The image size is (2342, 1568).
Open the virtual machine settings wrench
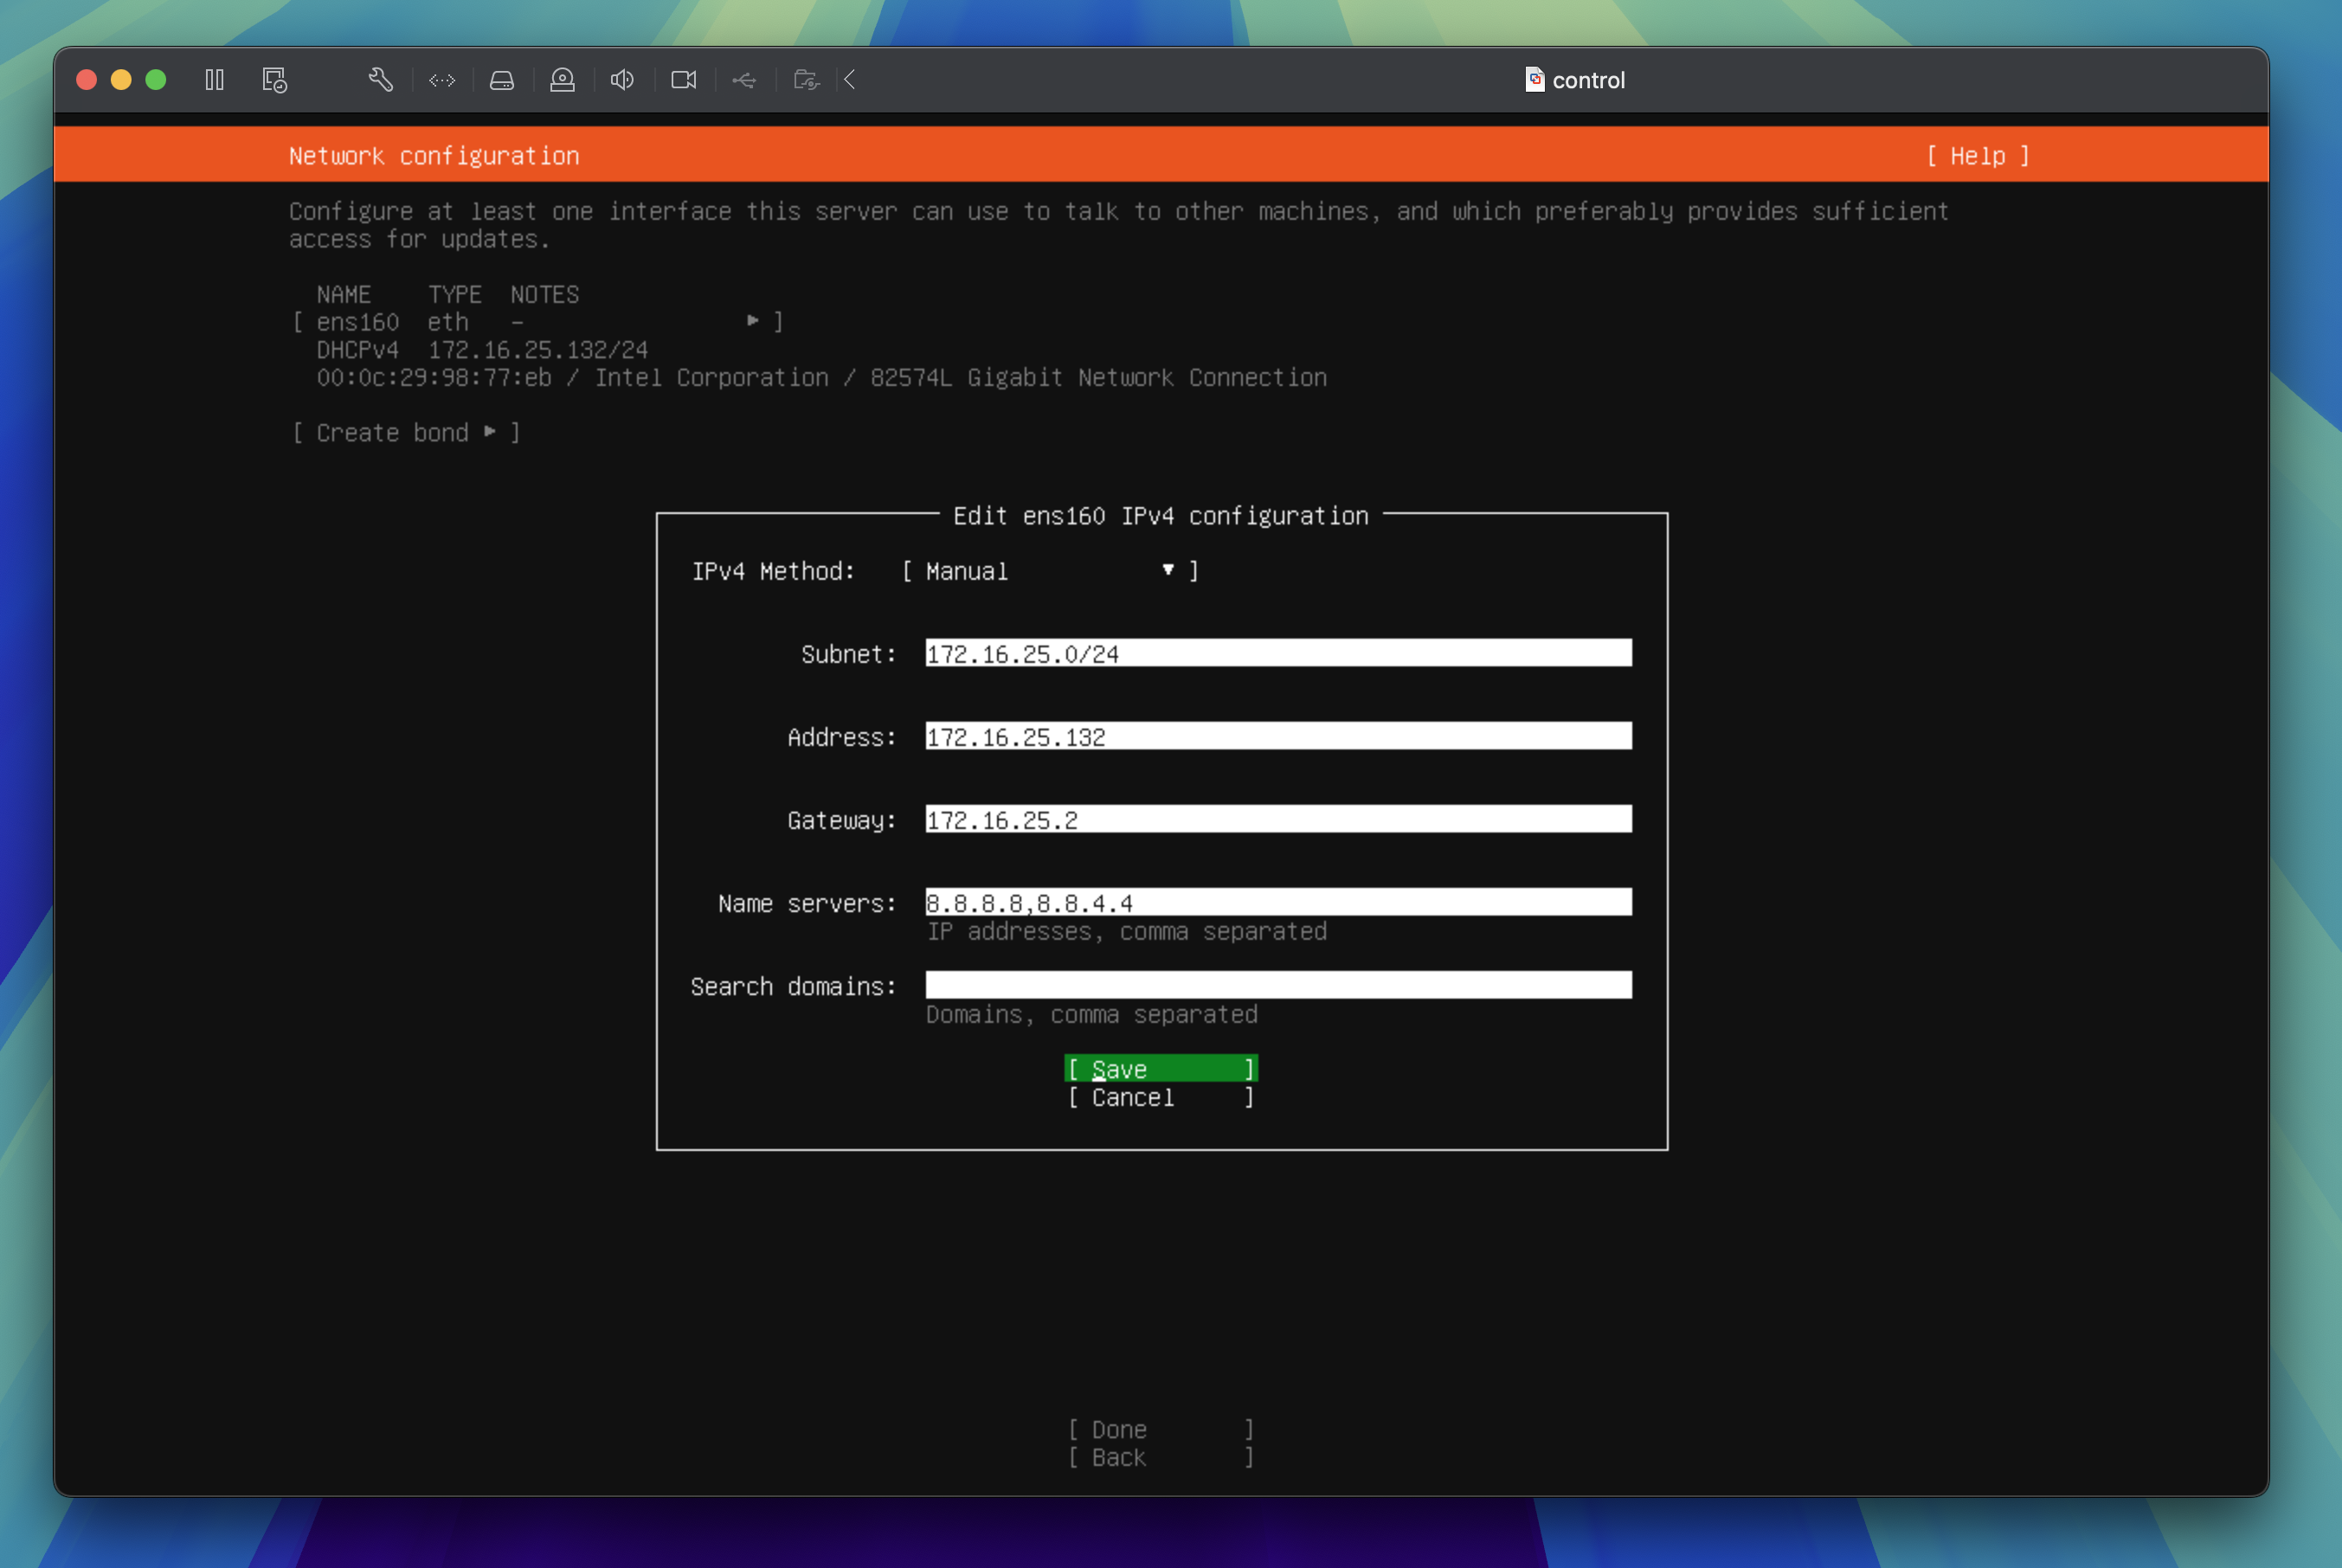tap(381, 80)
